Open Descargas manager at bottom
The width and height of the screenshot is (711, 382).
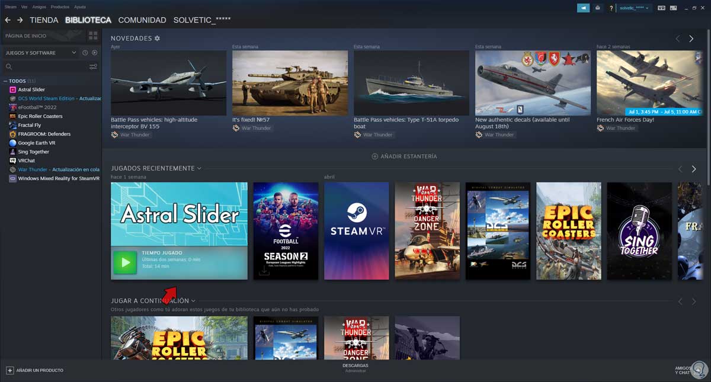(x=355, y=368)
